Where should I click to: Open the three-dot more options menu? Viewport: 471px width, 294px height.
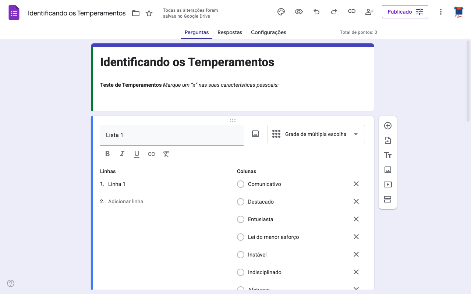(x=441, y=12)
